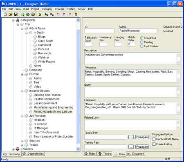Click the red cube toolbar icon

click(x=33, y=14)
